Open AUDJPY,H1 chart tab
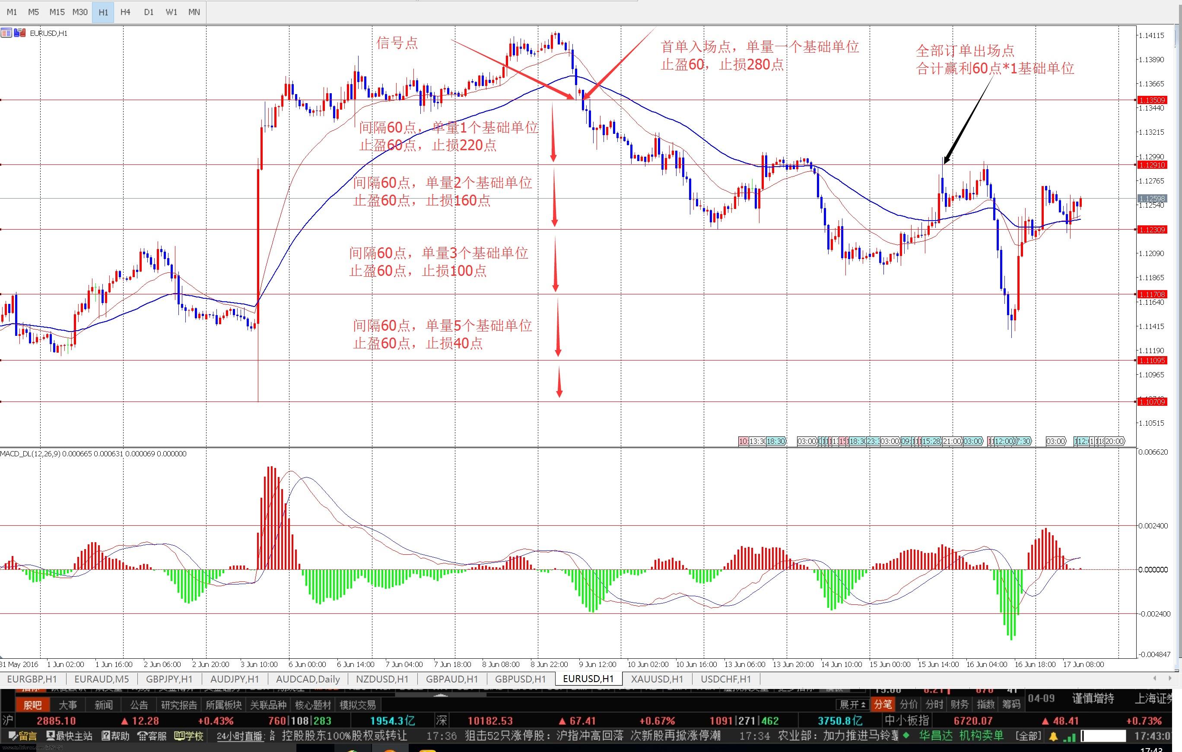Image resolution: width=1182 pixels, height=752 pixels. pyautogui.click(x=235, y=679)
